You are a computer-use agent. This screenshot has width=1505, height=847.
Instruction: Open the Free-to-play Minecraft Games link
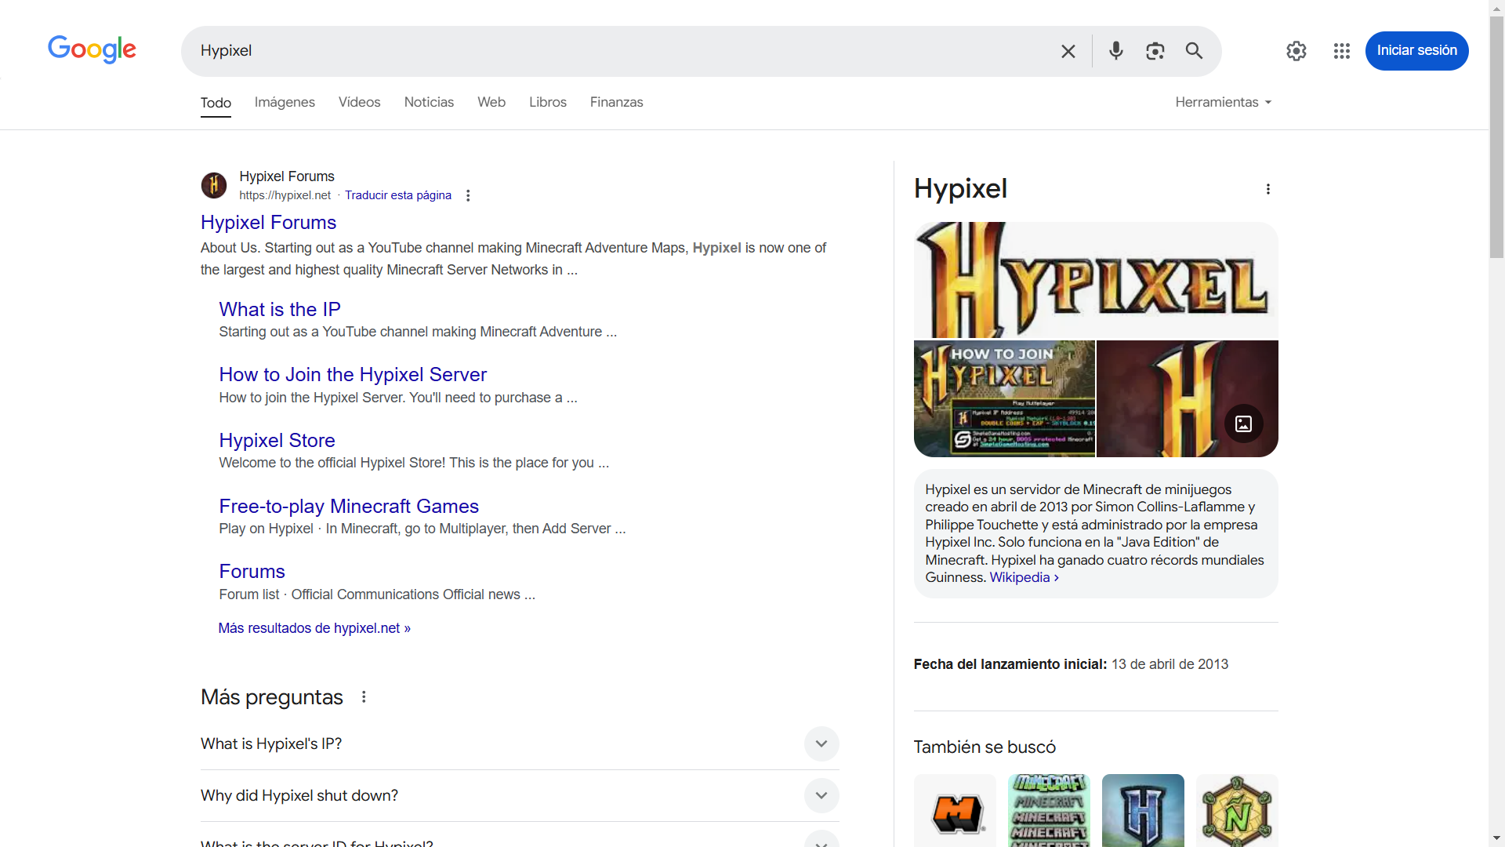coord(349,506)
